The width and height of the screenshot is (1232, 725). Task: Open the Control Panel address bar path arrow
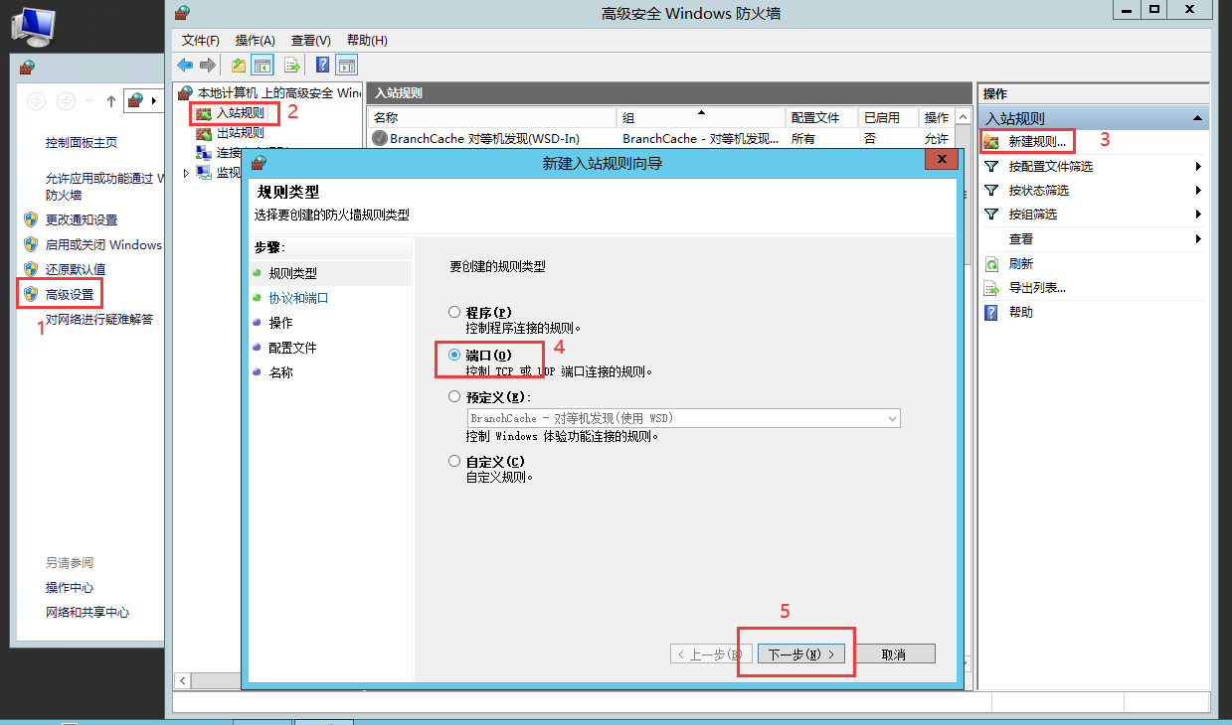pos(154,100)
